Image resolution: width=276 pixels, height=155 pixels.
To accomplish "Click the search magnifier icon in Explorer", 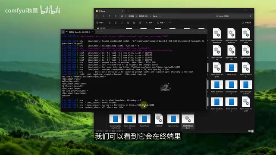I will pyautogui.click(x=250, y=16).
